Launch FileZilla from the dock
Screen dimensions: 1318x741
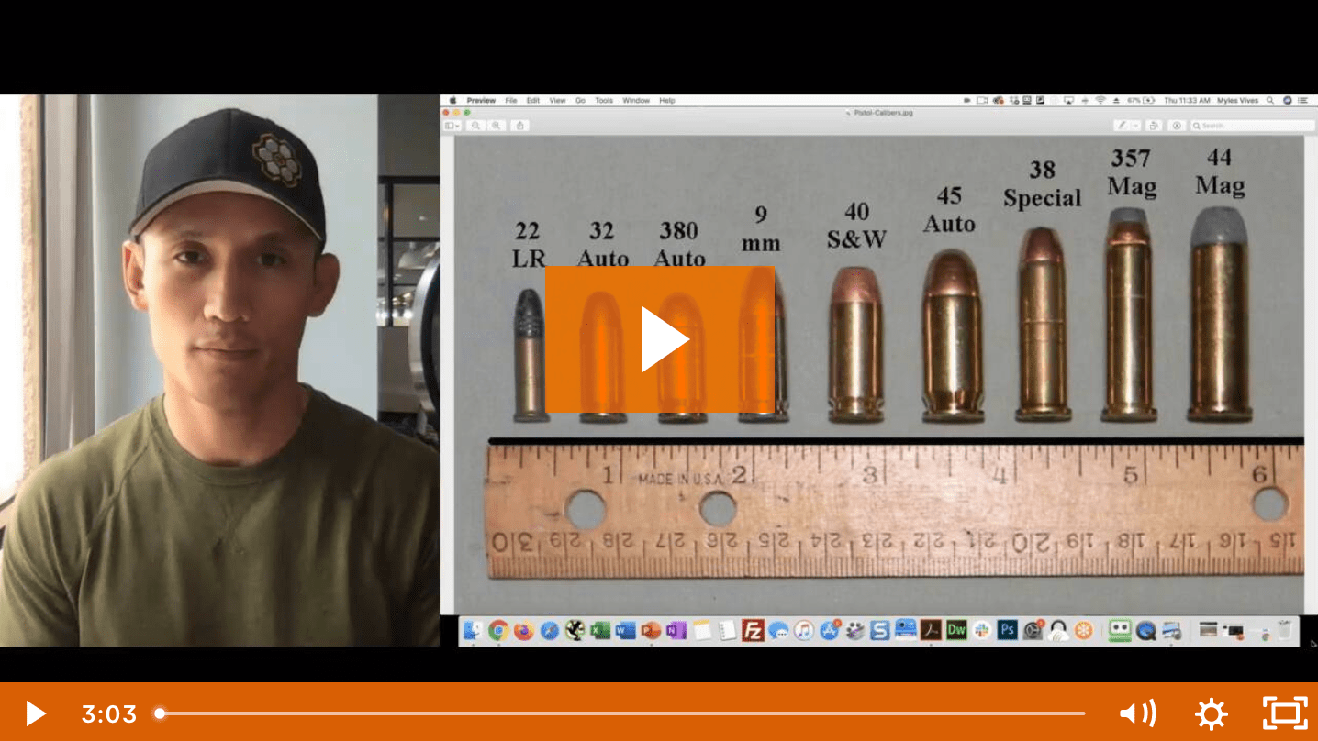pyautogui.click(x=753, y=631)
